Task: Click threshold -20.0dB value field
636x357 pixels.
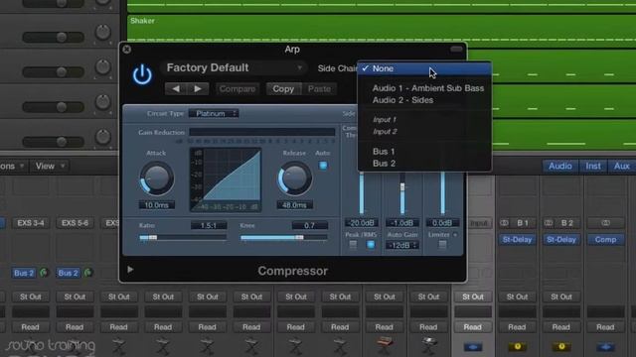Action: tap(362, 223)
